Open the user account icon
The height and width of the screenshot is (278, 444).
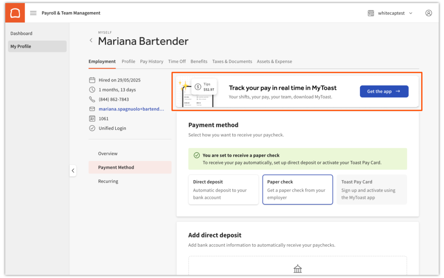(429, 13)
